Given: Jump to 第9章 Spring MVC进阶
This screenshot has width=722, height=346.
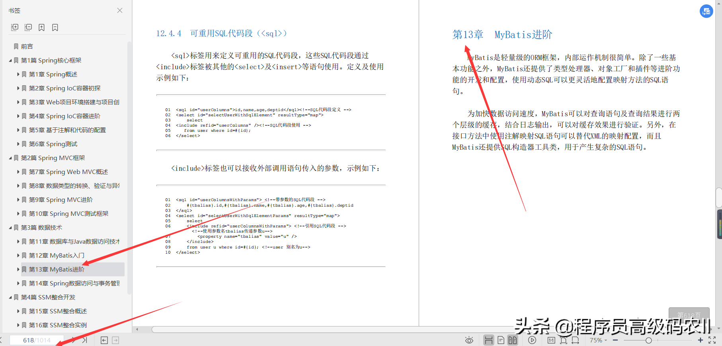Looking at the screenshot, I should tap(60, 200).
